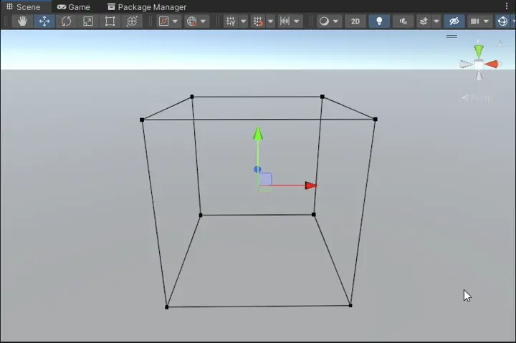Click the grid snapping icon
The width and height of the screenshot is (516, 343).
(x=258, y=21)
